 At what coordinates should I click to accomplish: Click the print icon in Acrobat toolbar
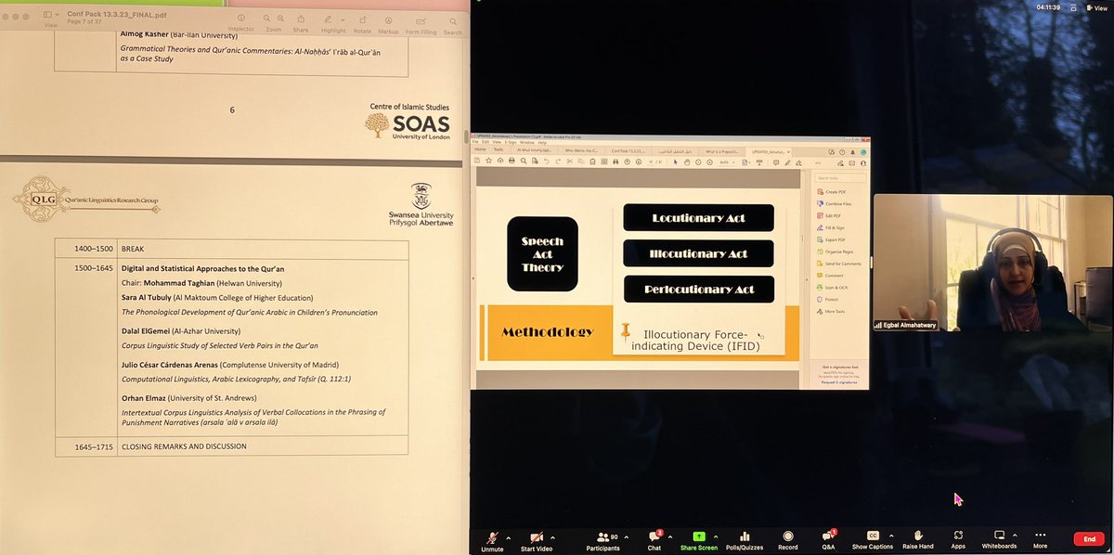[511, 161]
